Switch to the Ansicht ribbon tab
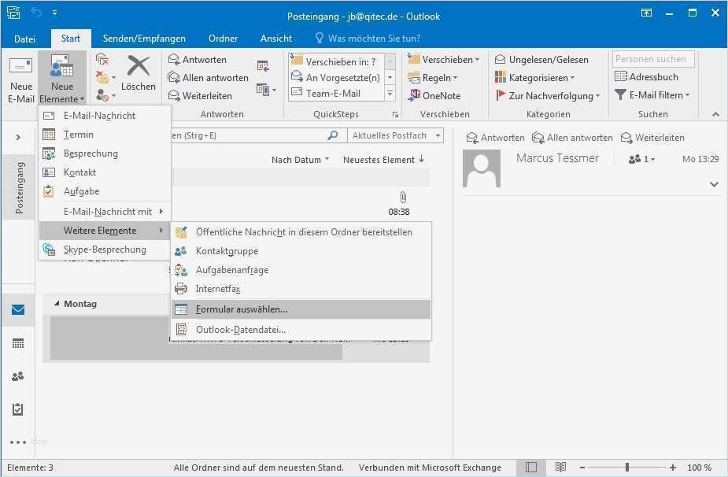Screen dimensions: 728x477 click(275, 38)
